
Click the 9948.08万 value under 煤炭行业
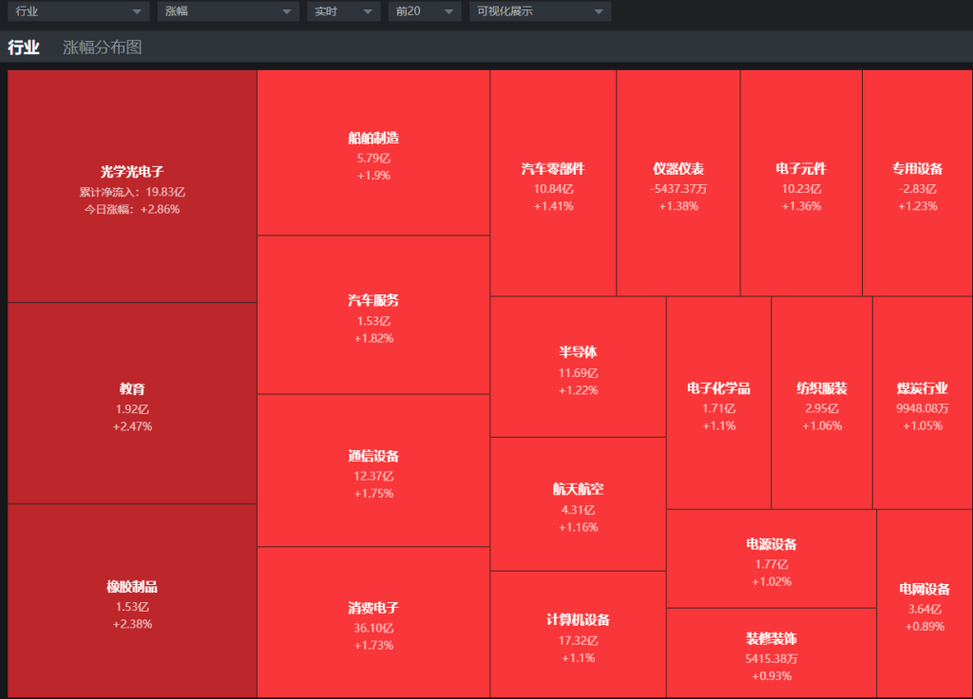[x=923, y=408]
